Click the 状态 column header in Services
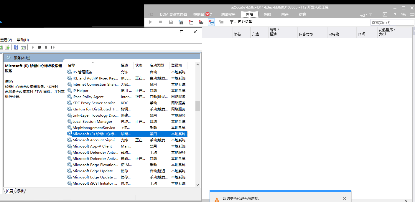Screen dimensions: 415x202 [141, 65]
